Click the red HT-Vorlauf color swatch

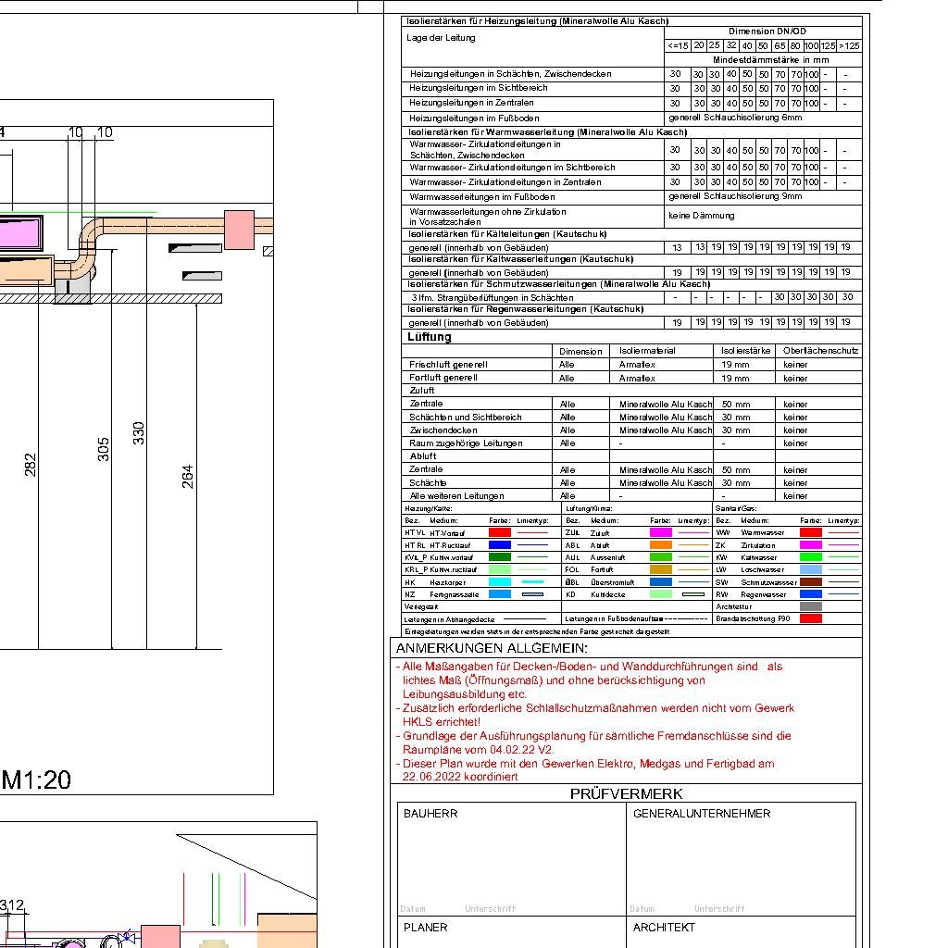click(499, 533)
